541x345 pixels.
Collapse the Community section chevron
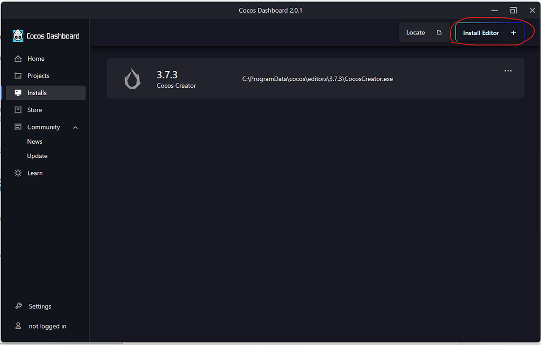(x=75, y=127)
